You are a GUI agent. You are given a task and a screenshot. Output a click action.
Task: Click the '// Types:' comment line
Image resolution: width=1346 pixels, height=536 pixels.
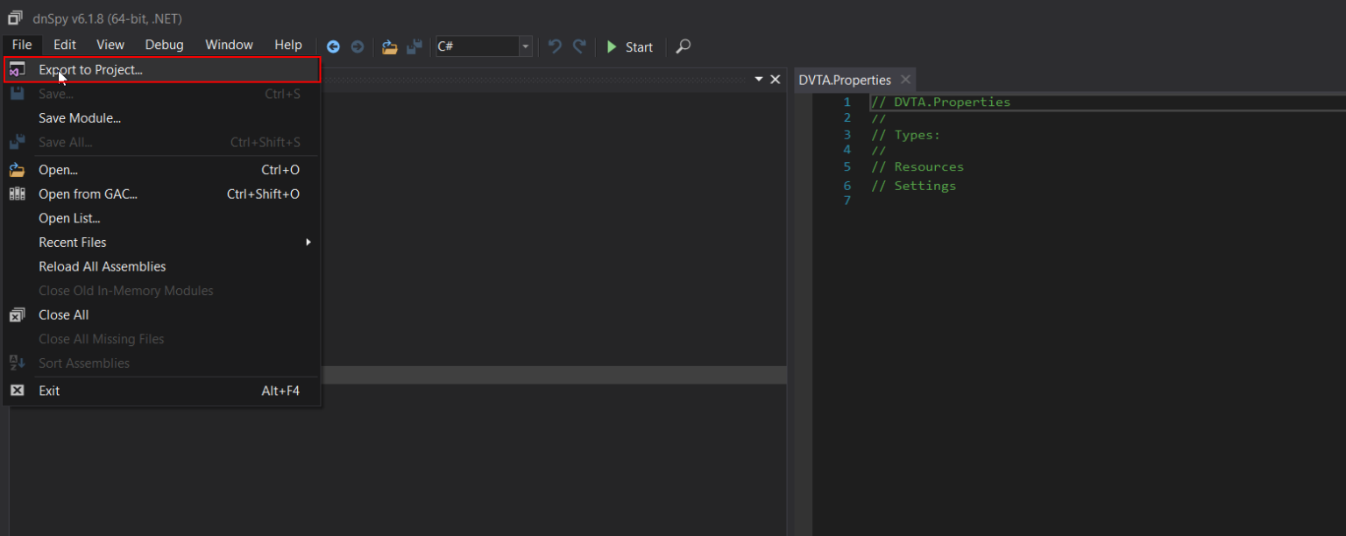pos(905,135)
